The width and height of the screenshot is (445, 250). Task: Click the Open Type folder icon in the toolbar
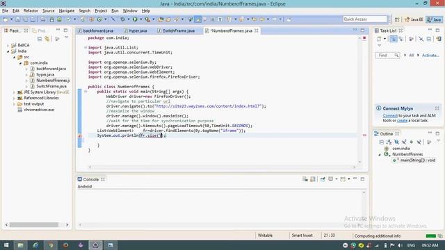161,19
